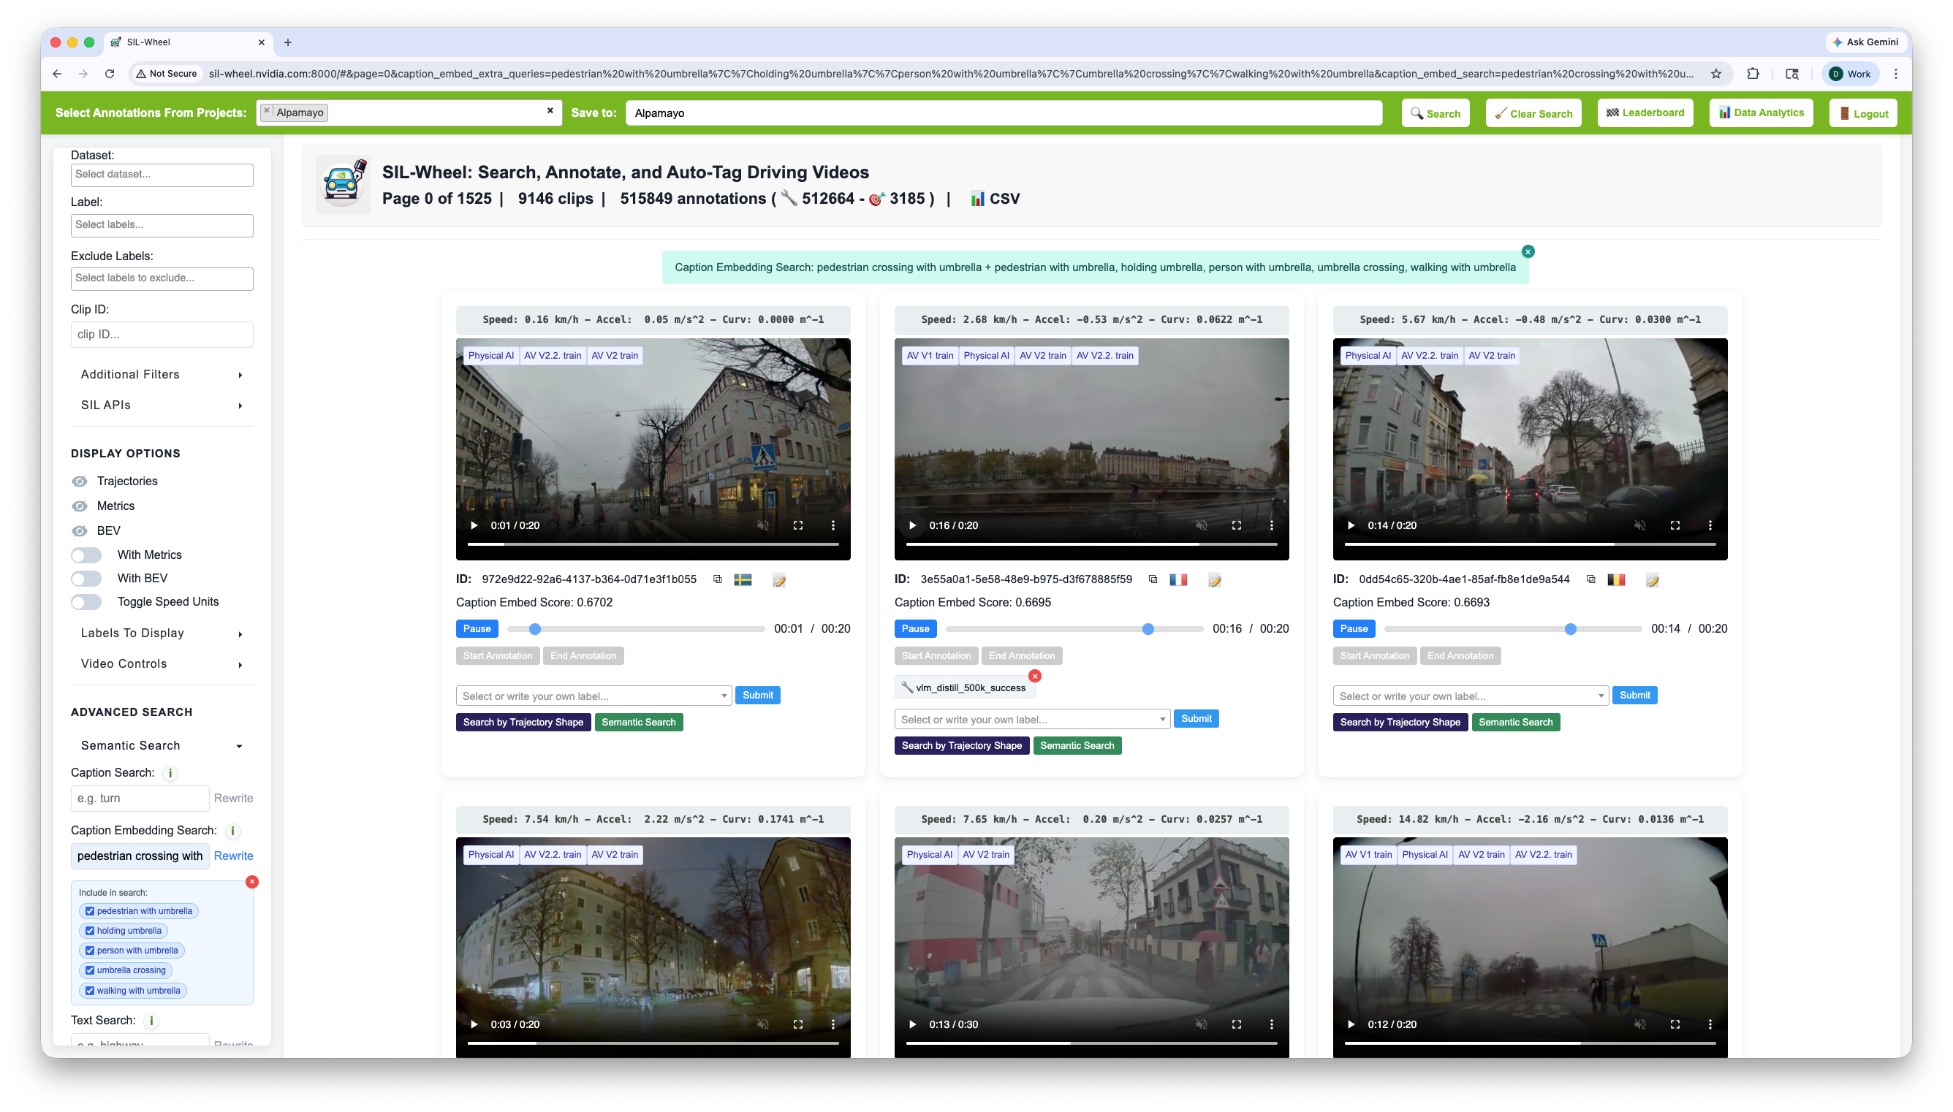Open the Select labels dropdown

coord(162,225)
